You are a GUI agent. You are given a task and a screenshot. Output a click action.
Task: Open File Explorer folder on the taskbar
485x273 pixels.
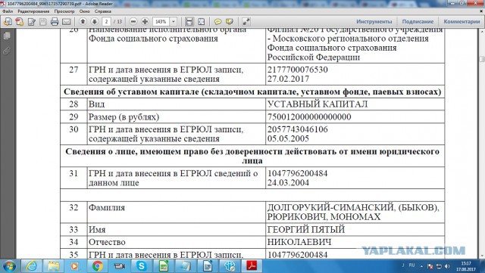[53, 266]
